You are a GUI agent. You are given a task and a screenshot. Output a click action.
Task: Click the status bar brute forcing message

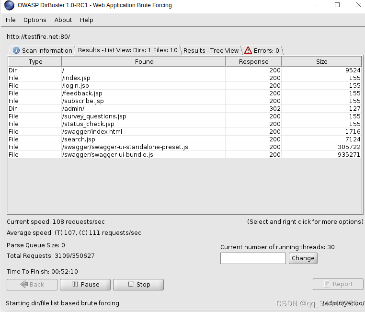tap(62, 303)
